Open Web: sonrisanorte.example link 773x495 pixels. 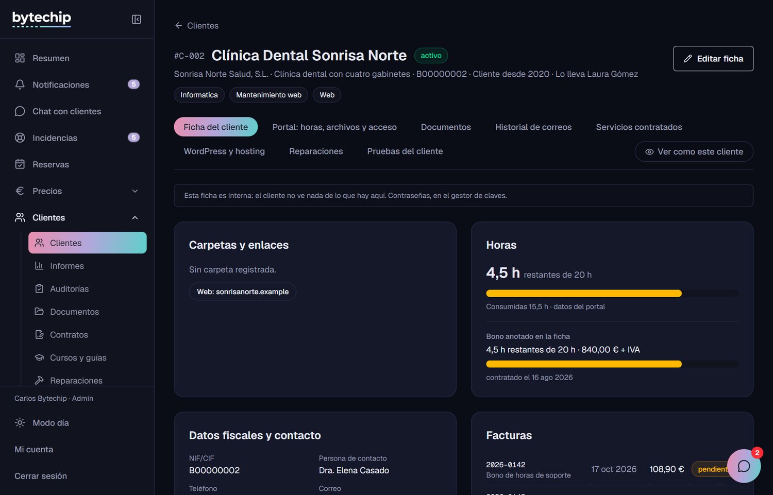click(243, 292)
